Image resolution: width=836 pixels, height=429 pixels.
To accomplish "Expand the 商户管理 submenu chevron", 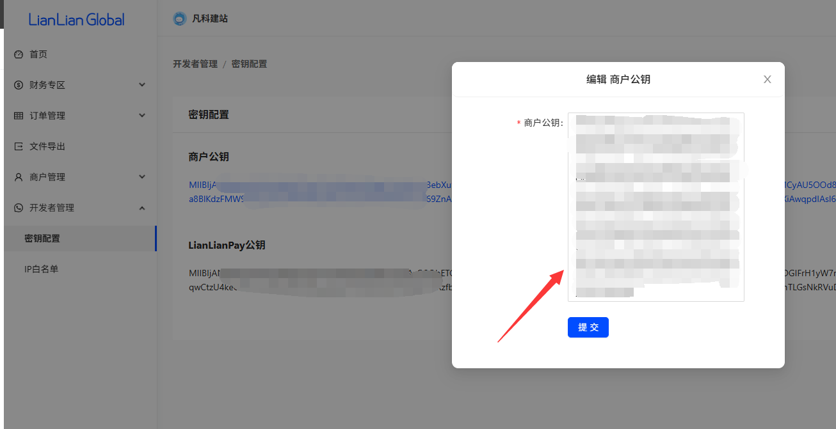I will pyautogui.click(x=142, y=176).
